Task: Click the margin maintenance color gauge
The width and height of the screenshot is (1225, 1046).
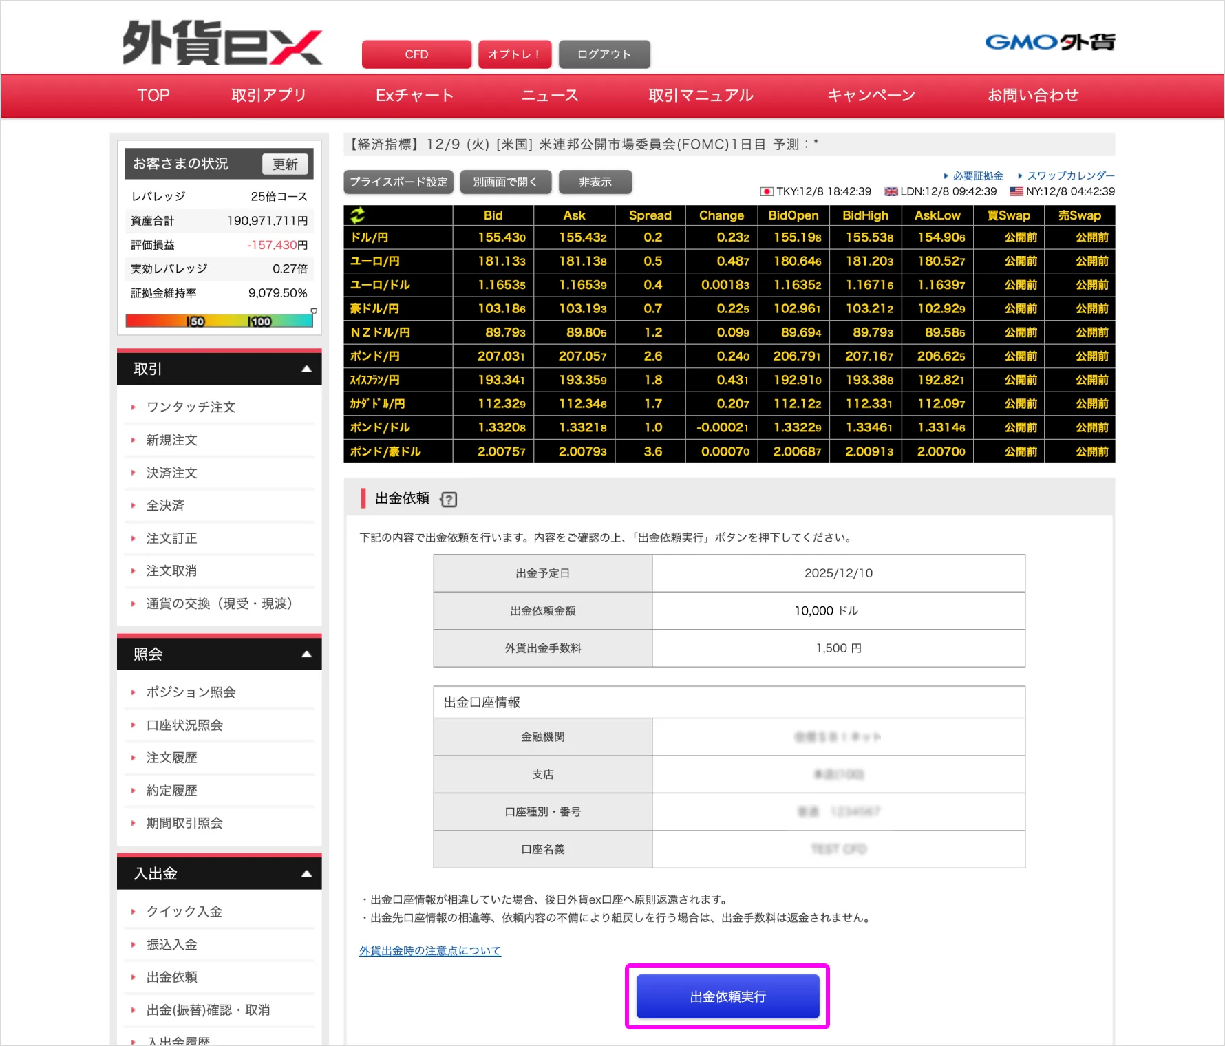Action: point(219,321)
